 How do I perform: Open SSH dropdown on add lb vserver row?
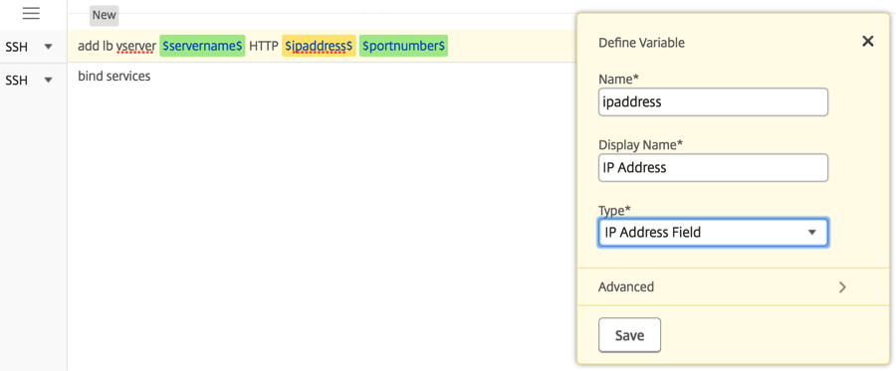point(29,46)
